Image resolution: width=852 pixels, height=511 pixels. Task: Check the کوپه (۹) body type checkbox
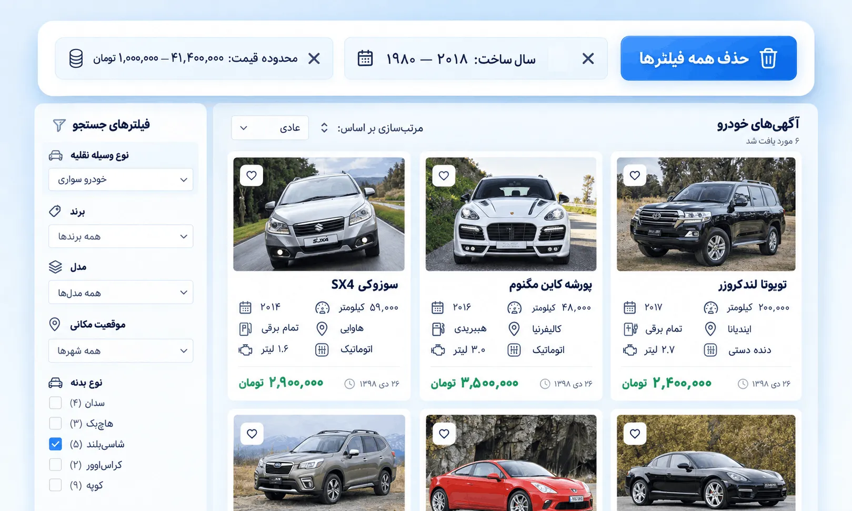pos(55,485)
